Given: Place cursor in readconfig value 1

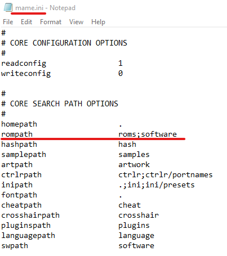Looking at the screenshot, I should pyautogui.click(x=121, y=63).
